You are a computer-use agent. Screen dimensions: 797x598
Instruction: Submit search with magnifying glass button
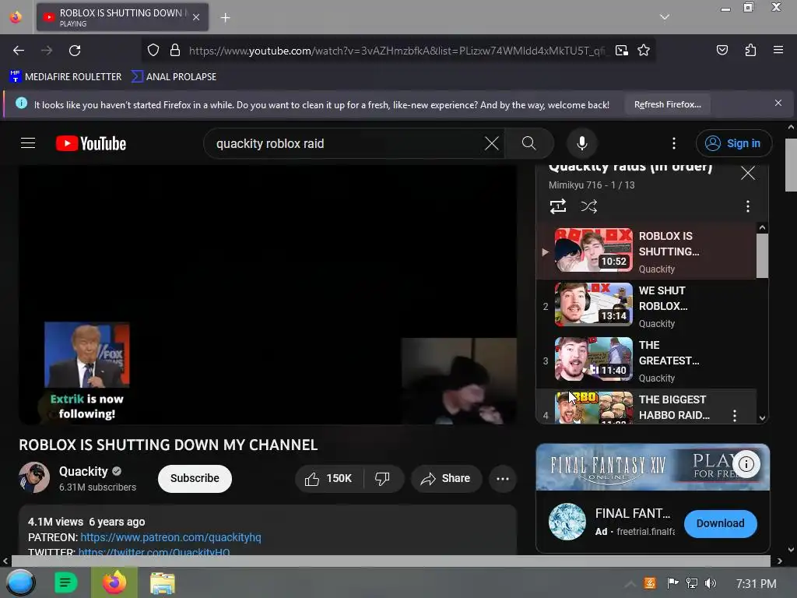point(529,143)
